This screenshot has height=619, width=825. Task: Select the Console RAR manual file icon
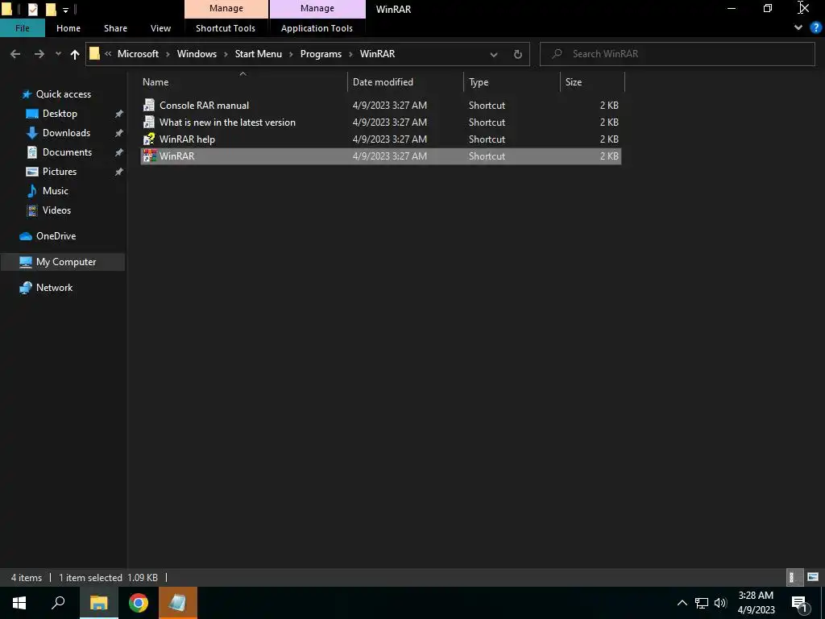[149, 106]
